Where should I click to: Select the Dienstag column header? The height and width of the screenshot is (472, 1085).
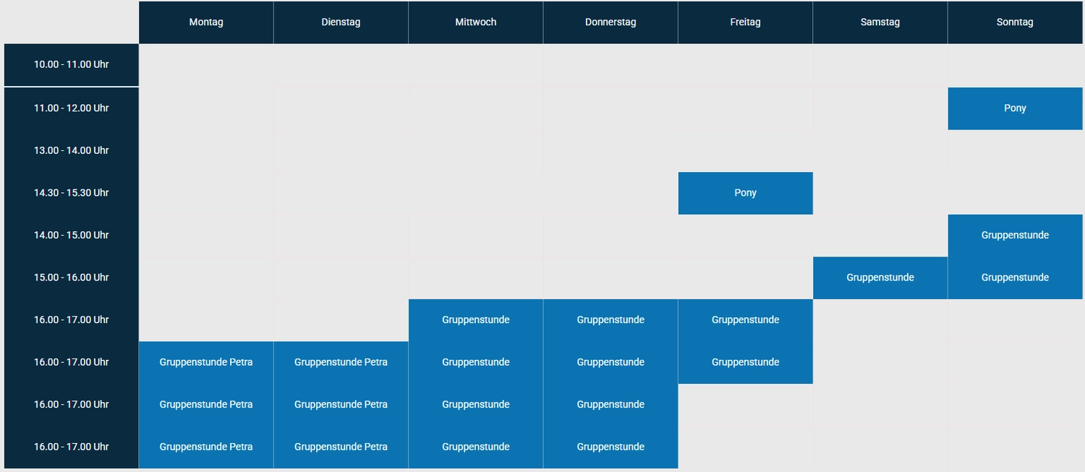341,22
